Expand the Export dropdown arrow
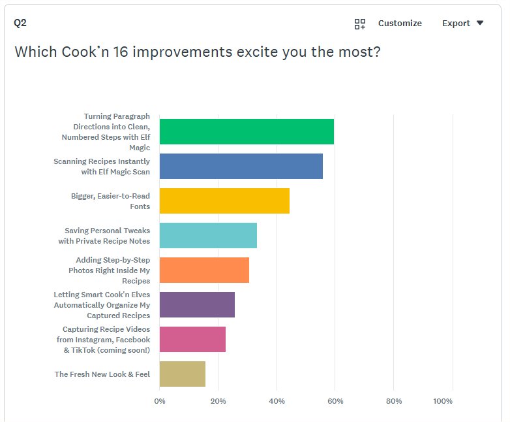This screenshot has height=422, width=510. 480,24
